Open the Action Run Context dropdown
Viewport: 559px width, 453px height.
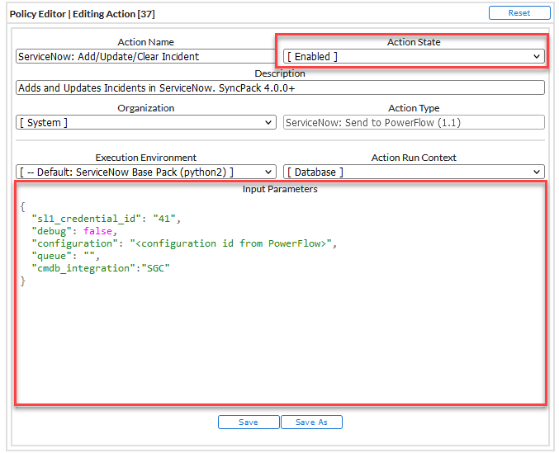[414, 172]
